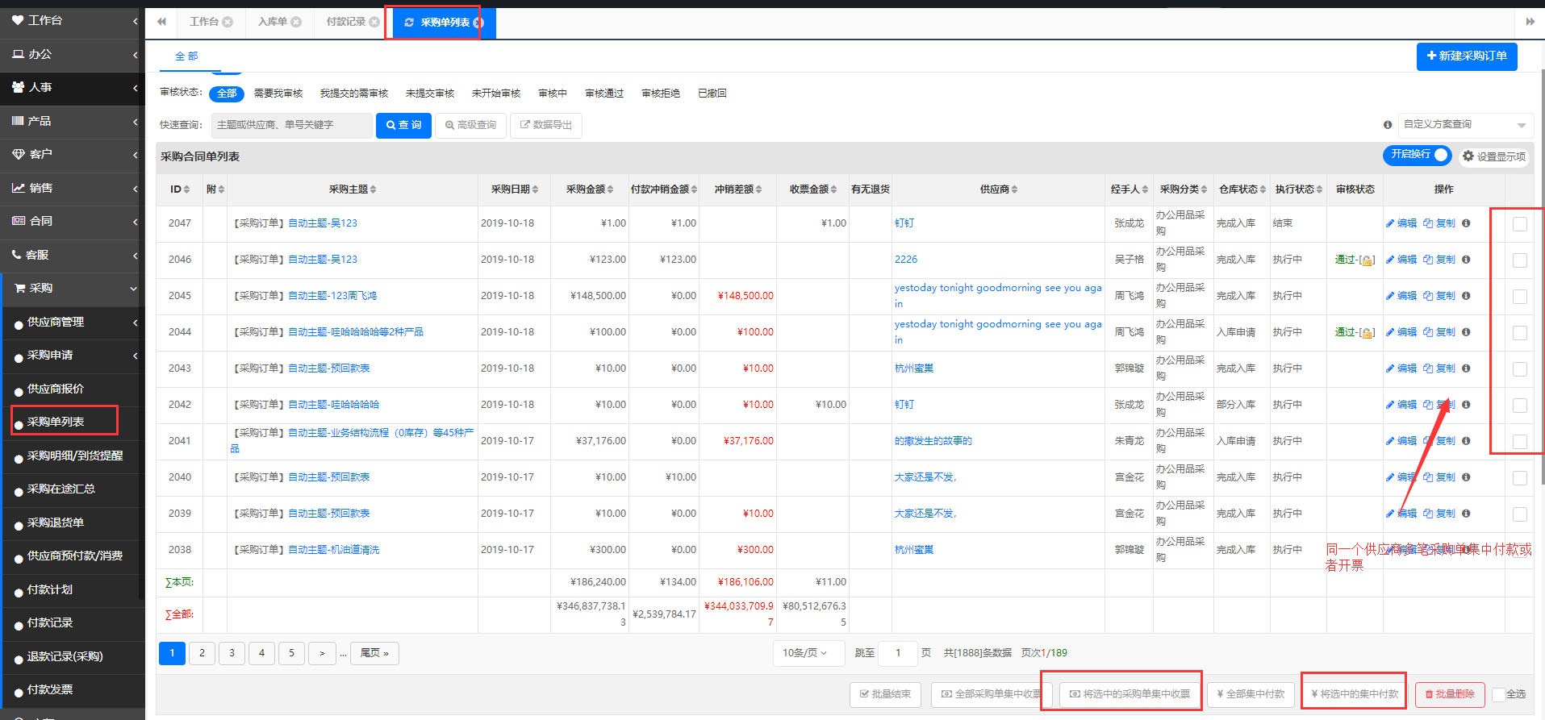Click the info icon in row 2045
1545x720 pixels.
(x=1466, y=296)
